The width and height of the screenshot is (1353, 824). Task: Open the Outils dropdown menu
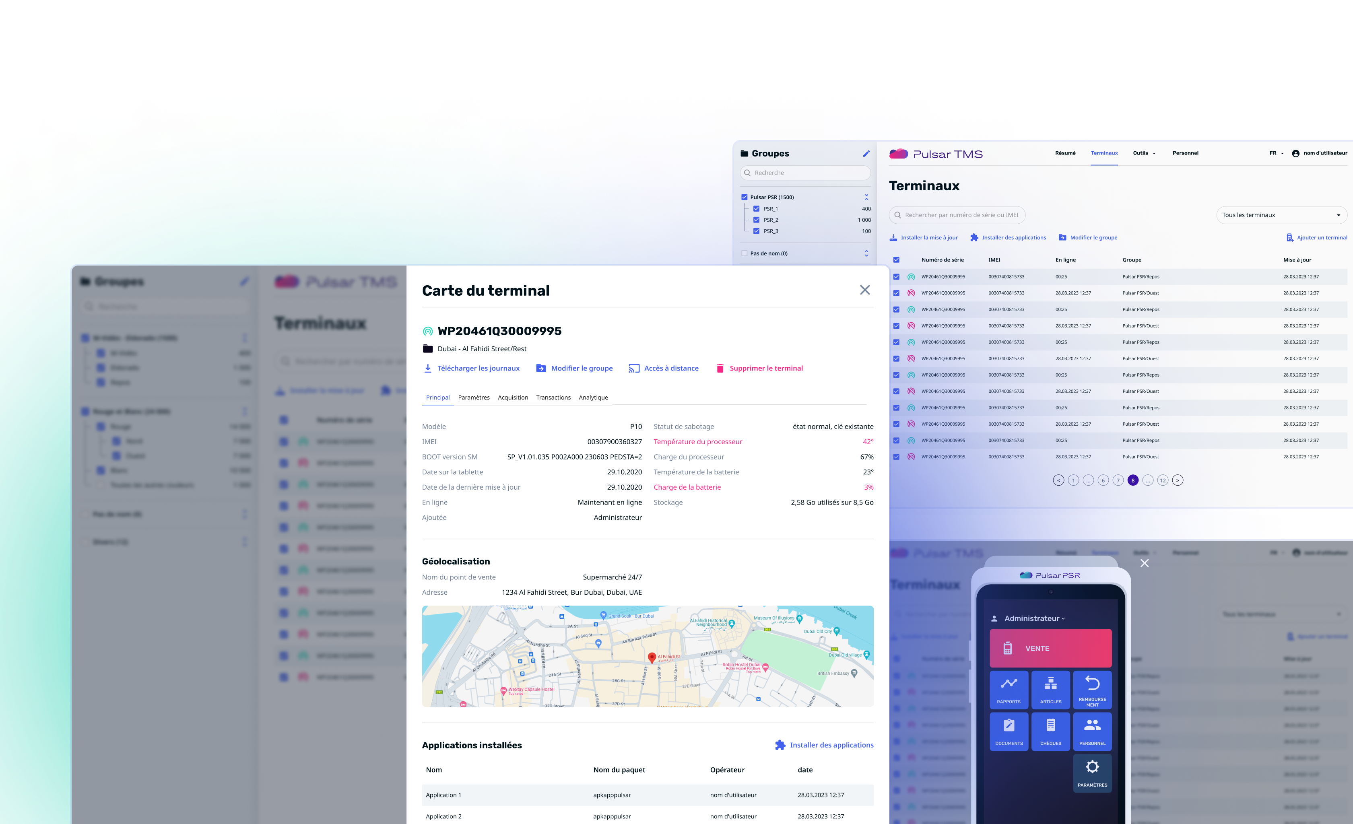pyautogui.click(x=1145, y=153)
